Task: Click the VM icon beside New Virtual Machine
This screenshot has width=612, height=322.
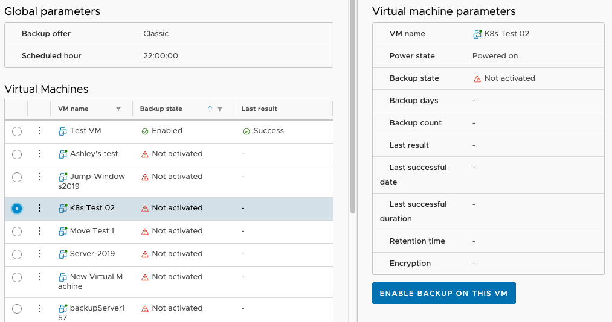Action: (62, 277)
